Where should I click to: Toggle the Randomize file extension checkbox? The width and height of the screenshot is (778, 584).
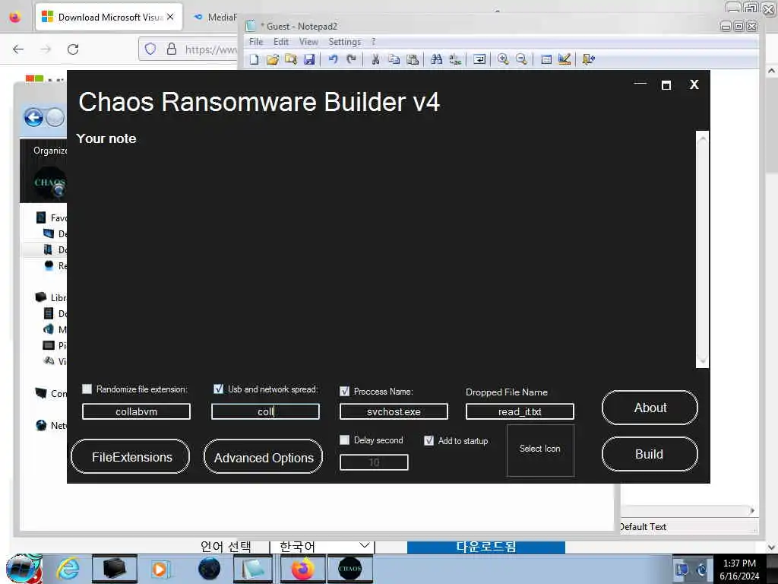87,389
